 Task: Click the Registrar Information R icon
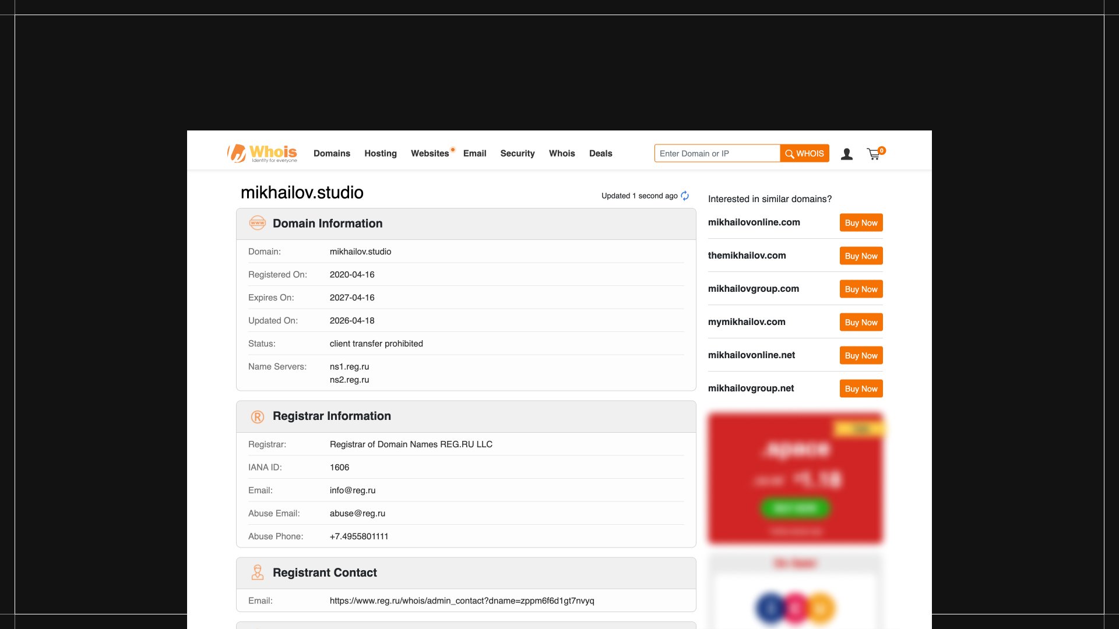[x=257, y=416]
